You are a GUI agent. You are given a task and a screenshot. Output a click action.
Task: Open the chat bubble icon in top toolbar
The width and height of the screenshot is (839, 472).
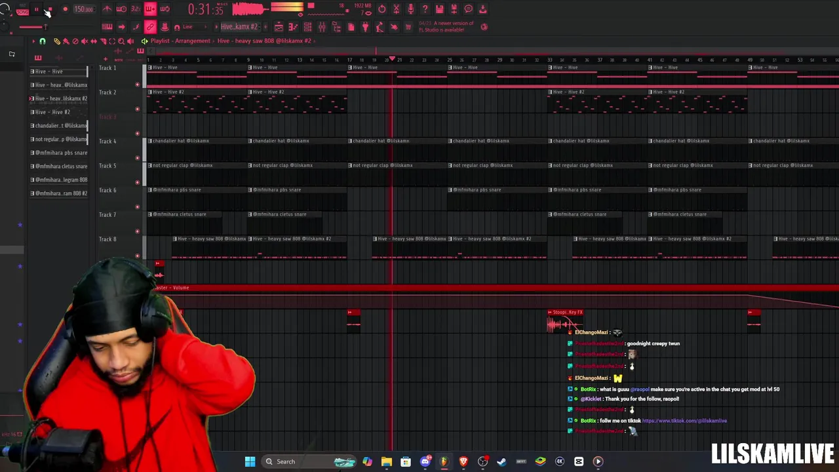tap(468, 9)
